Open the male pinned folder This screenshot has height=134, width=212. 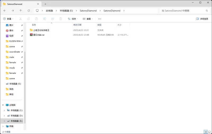pos(12,57)
